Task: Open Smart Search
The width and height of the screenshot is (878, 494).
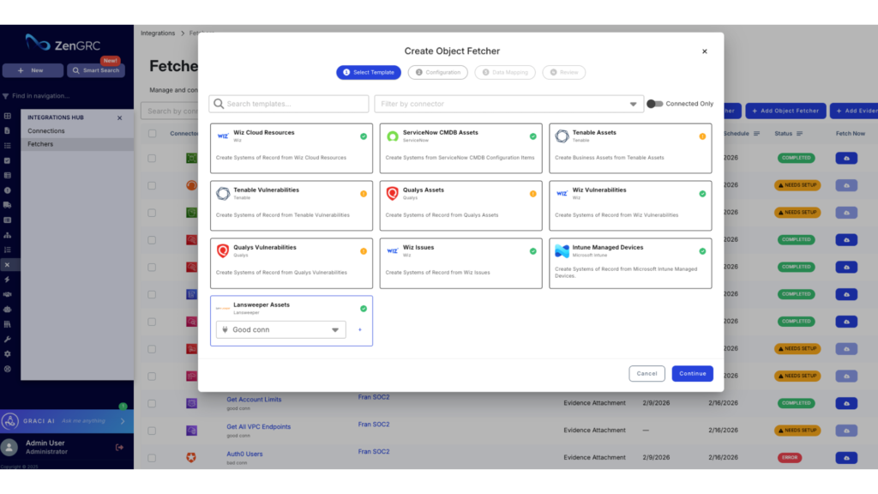Action: point(96,70)
